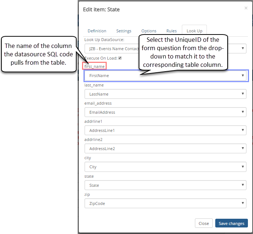
Task: Click the Look Up DataSource label
Action: (x=104, y=40)
